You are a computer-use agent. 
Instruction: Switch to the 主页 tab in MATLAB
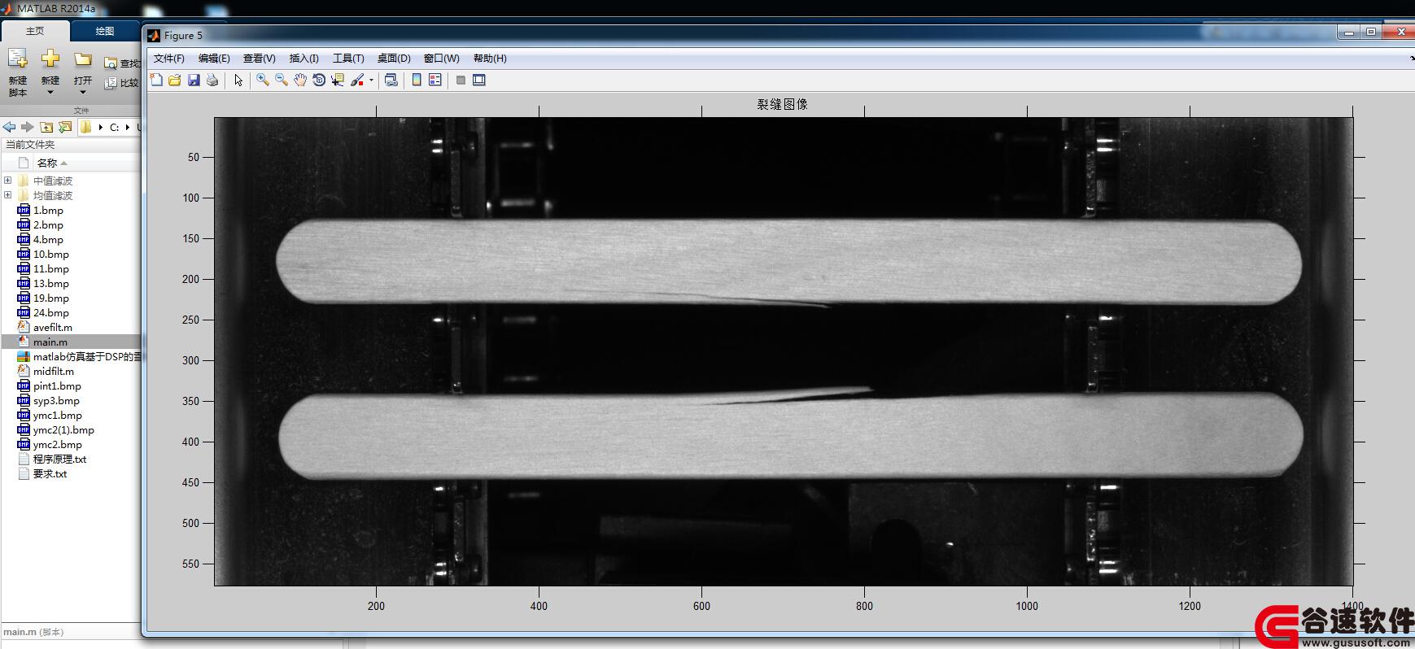[x=35, y=31]
